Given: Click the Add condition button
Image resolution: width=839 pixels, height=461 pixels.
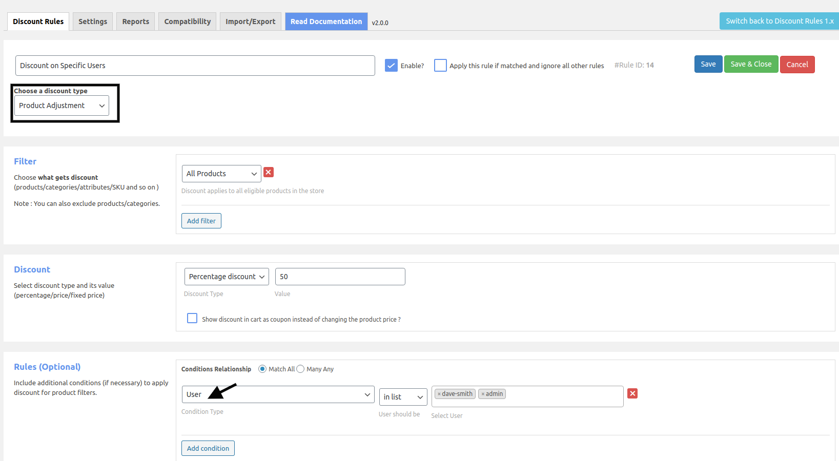Looking at the screenshot, I should point(208,448).
